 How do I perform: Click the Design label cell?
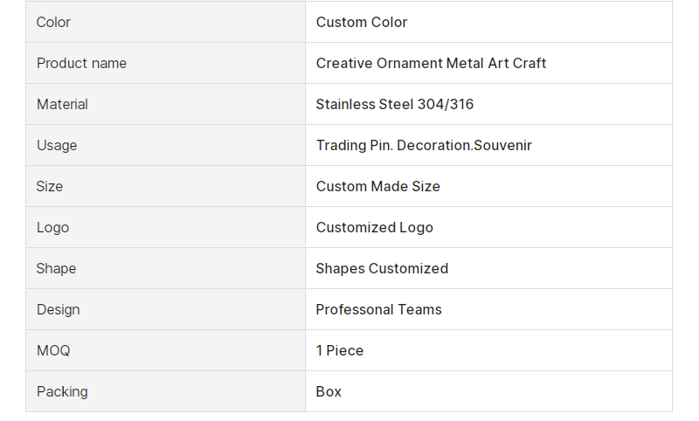[x=165, y=309]
